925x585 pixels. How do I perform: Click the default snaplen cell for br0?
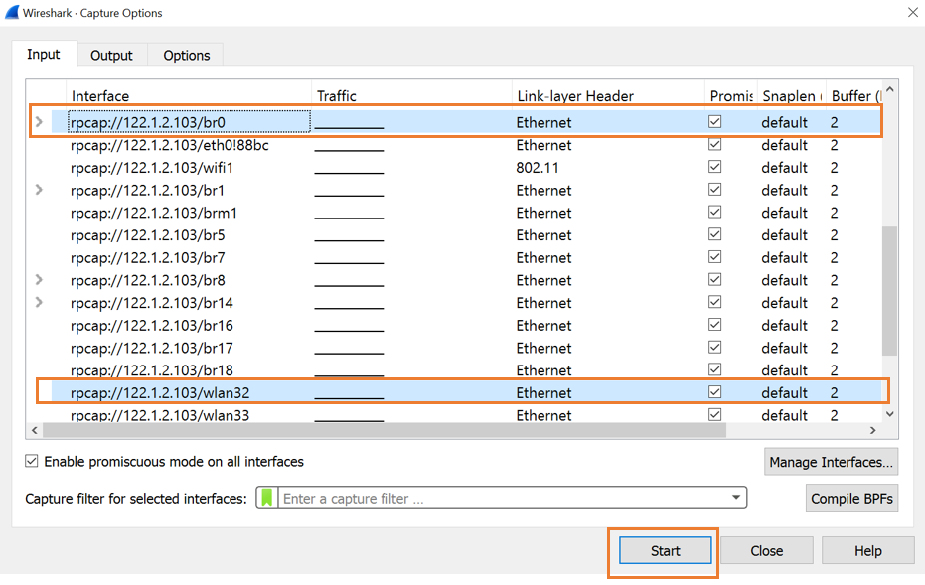coord(784,122)
